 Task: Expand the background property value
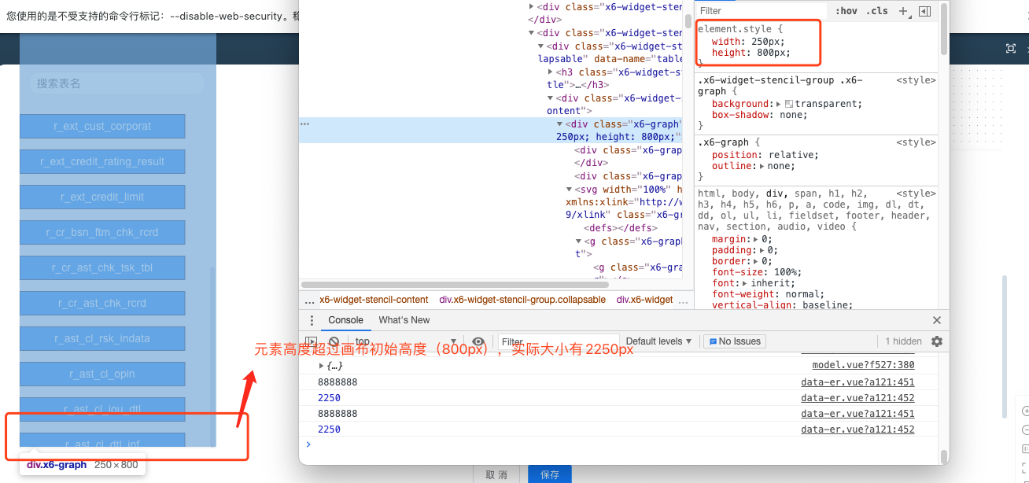779,104
